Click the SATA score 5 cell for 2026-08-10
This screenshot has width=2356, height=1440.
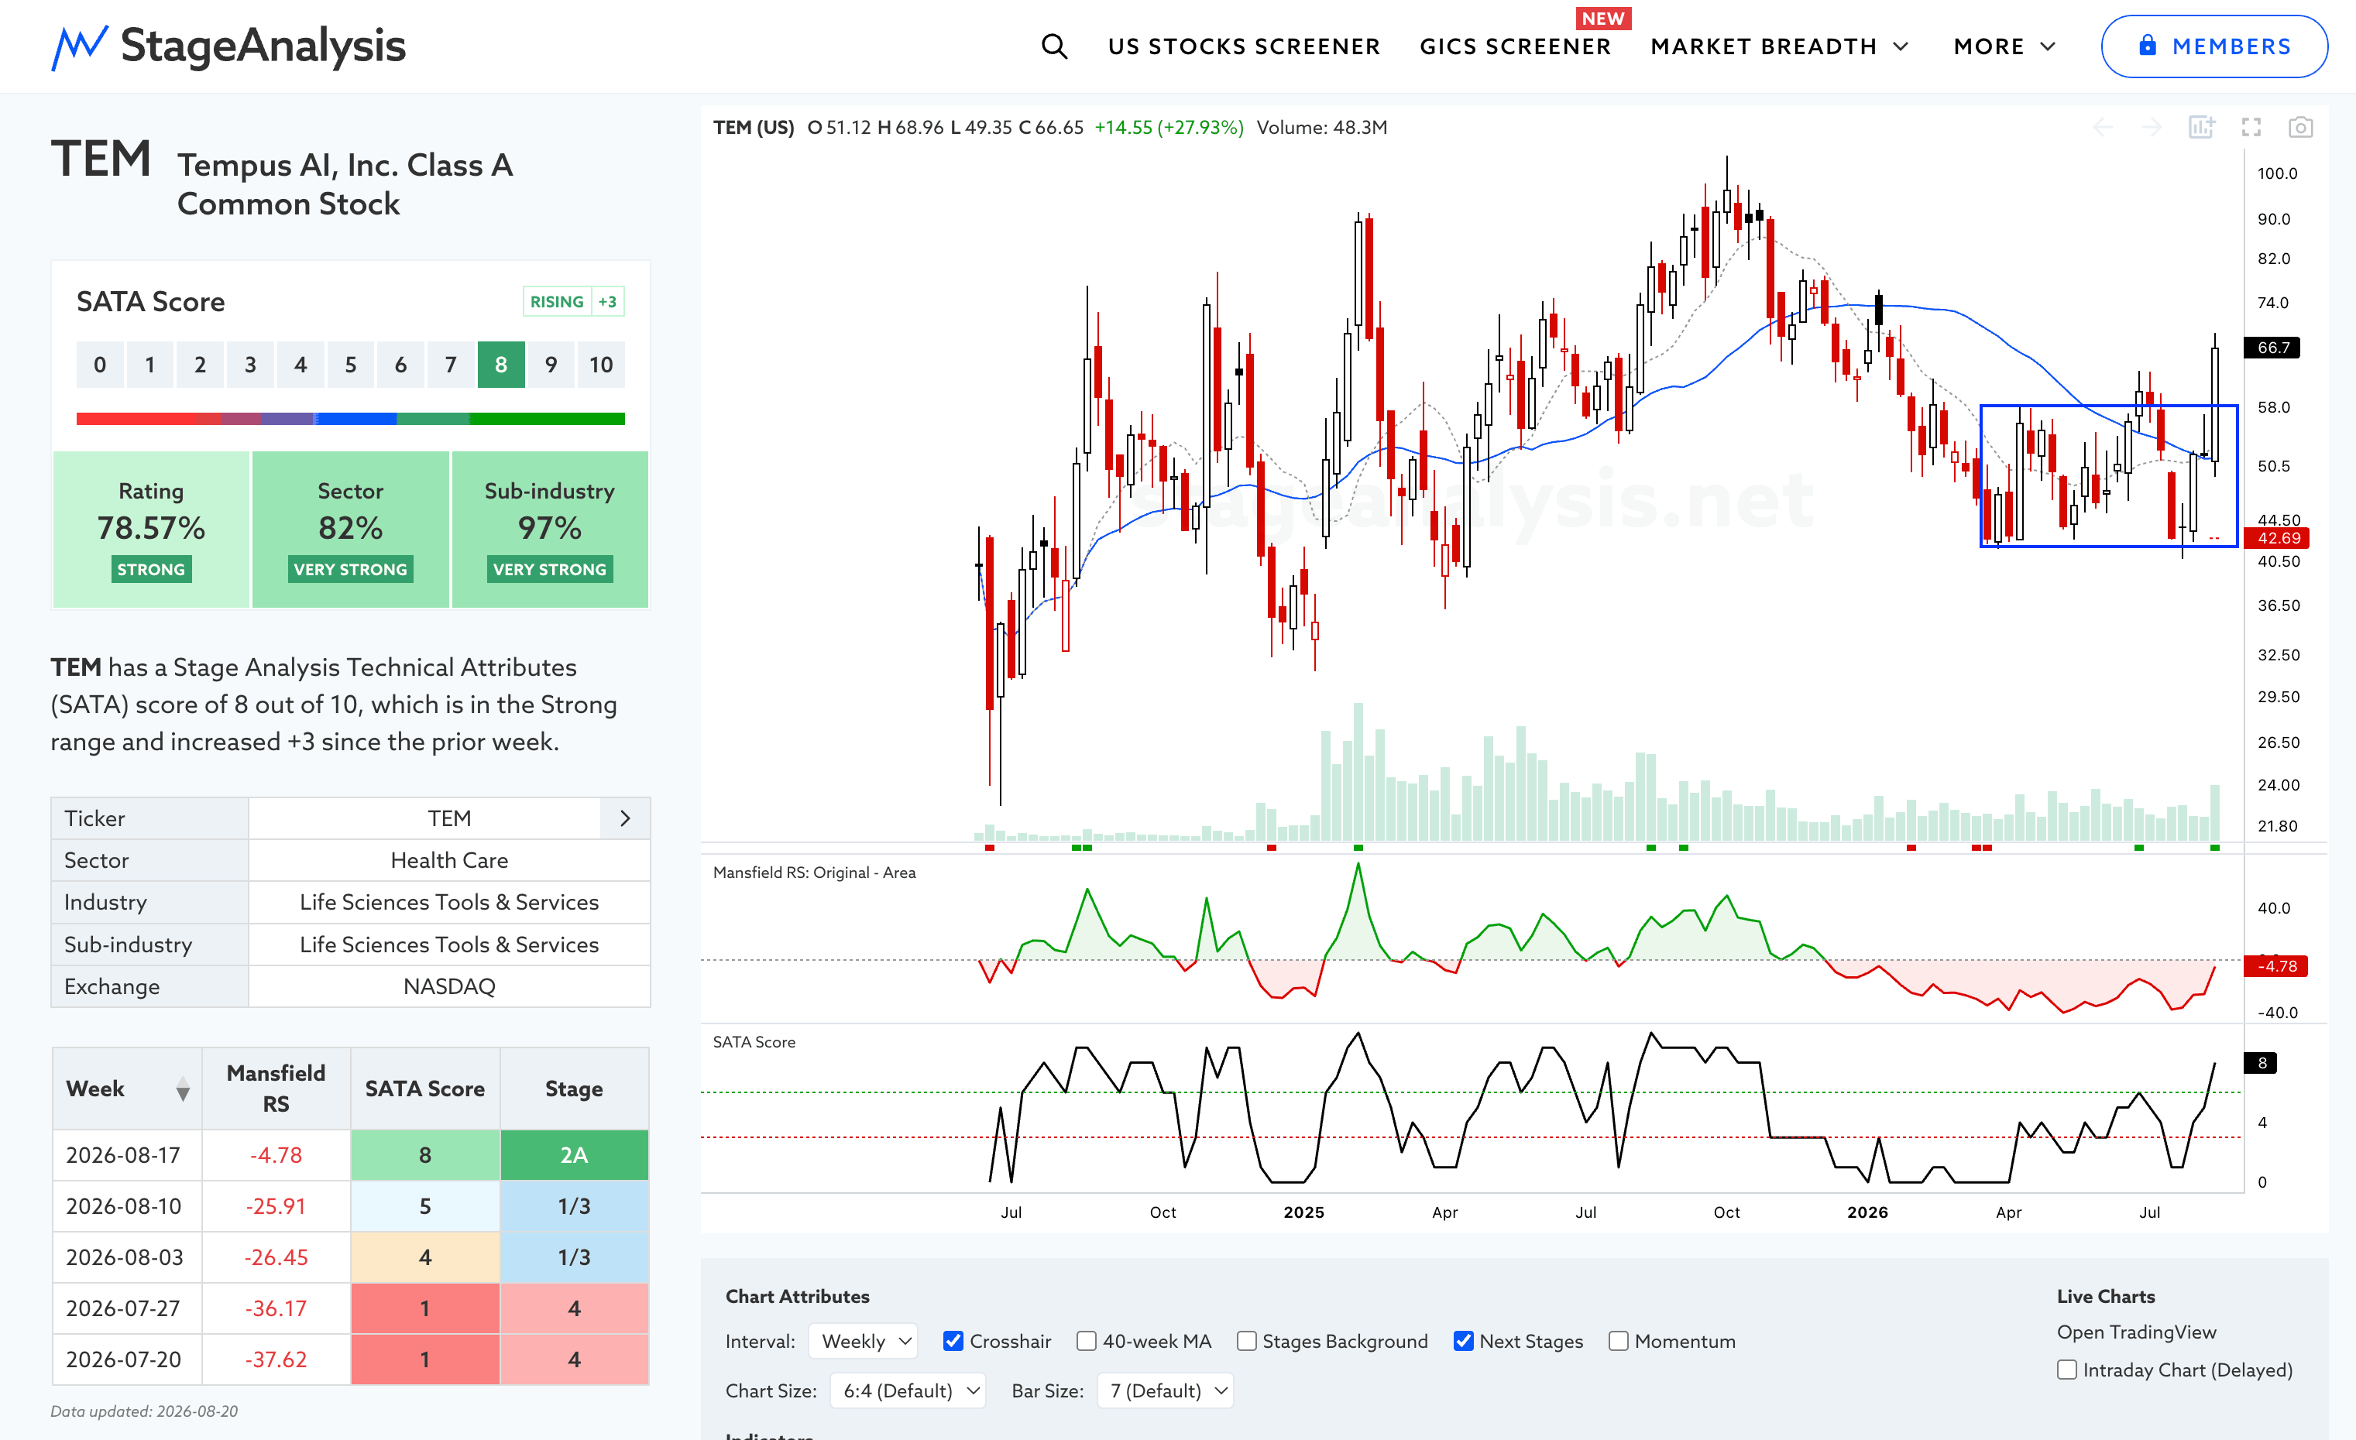425,1207
